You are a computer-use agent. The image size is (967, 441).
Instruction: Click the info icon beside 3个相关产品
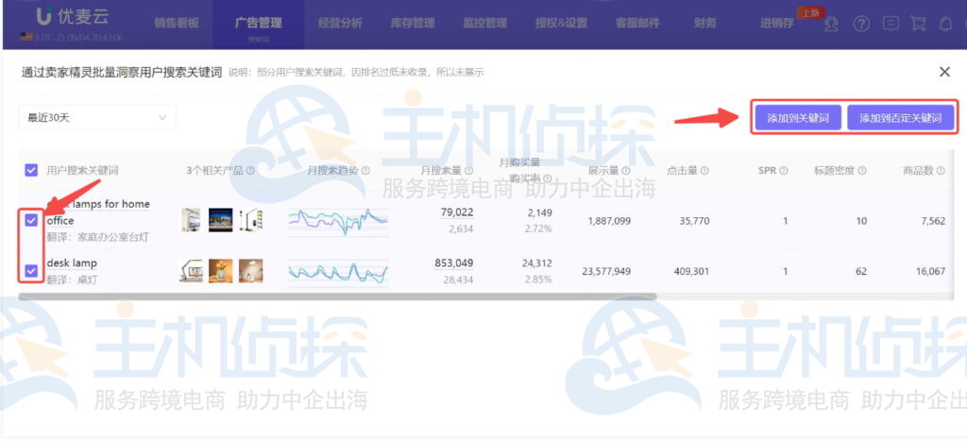pos(250,171)
